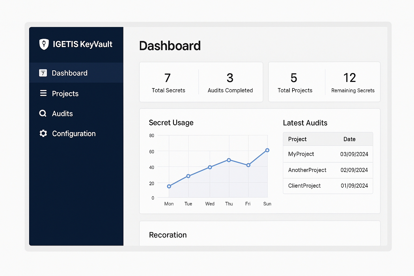Select the Total Secrets stat tile

point(168,82)
